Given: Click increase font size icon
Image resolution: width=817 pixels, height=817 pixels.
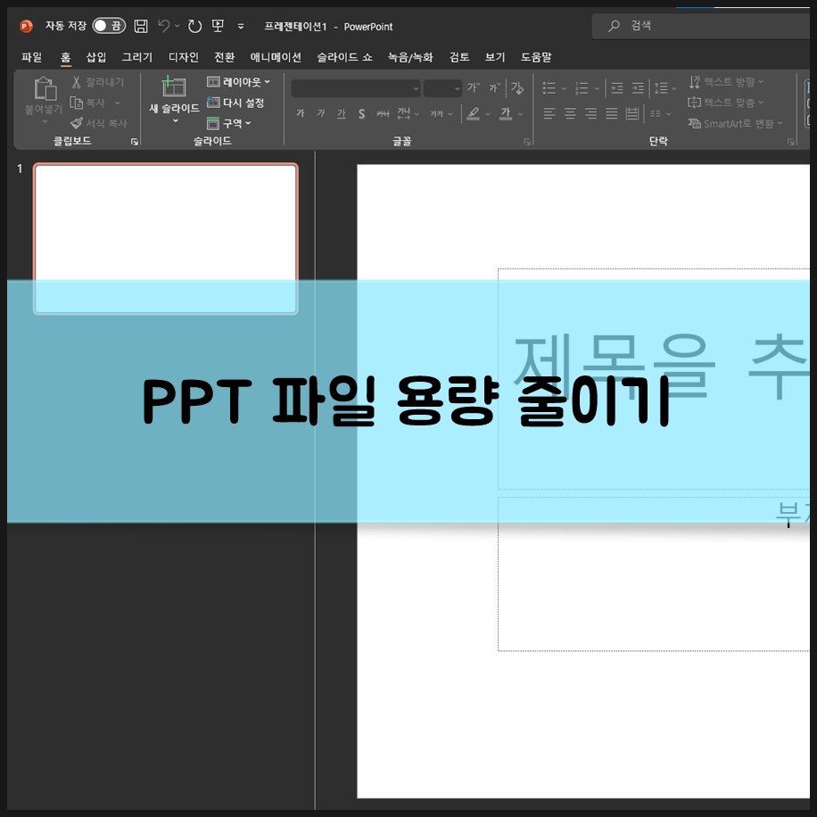Looking at the screenshot, I should [x=473, y=87].
